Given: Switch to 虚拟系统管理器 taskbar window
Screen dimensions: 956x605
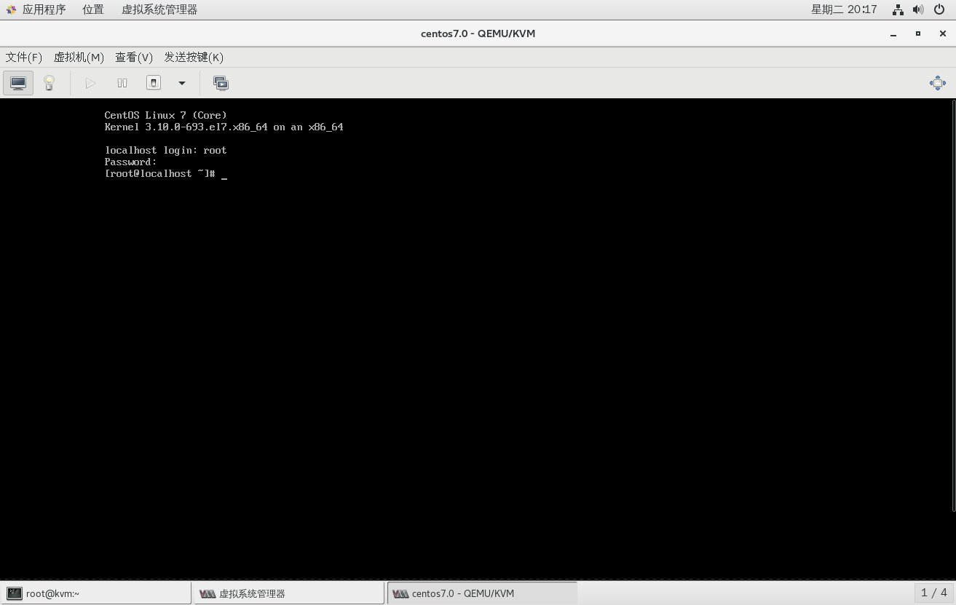Looking at the screenshot, I should tap(288, 593).
